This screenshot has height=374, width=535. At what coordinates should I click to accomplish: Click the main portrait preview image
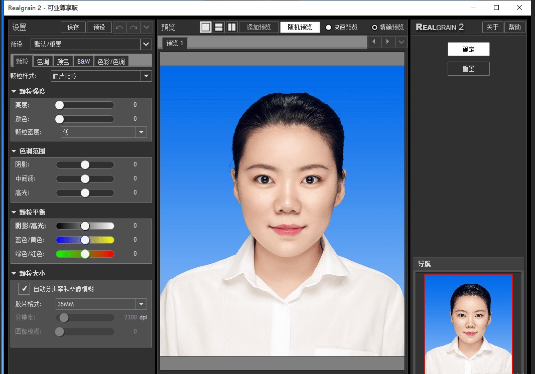[282, 212]
